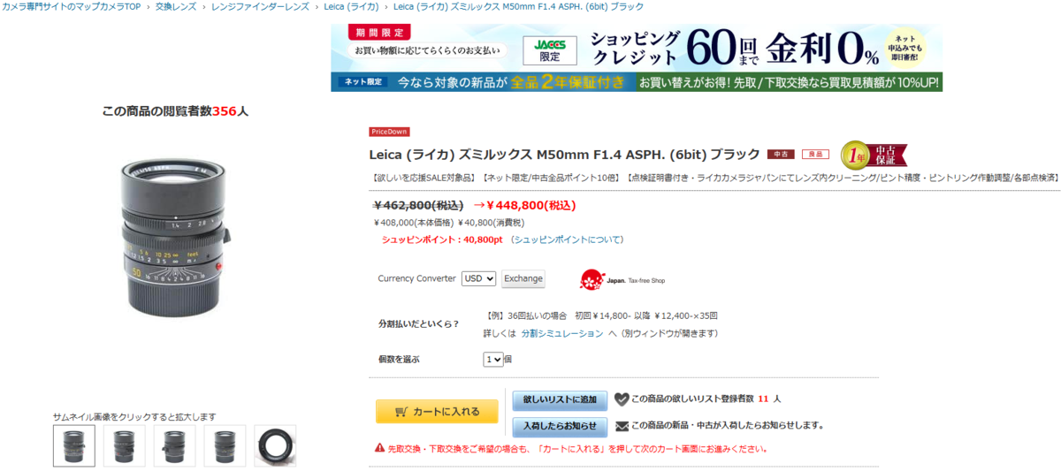The image size is (1061, 471).
Task: Click the wishlist count number 11
Action: 764,399
